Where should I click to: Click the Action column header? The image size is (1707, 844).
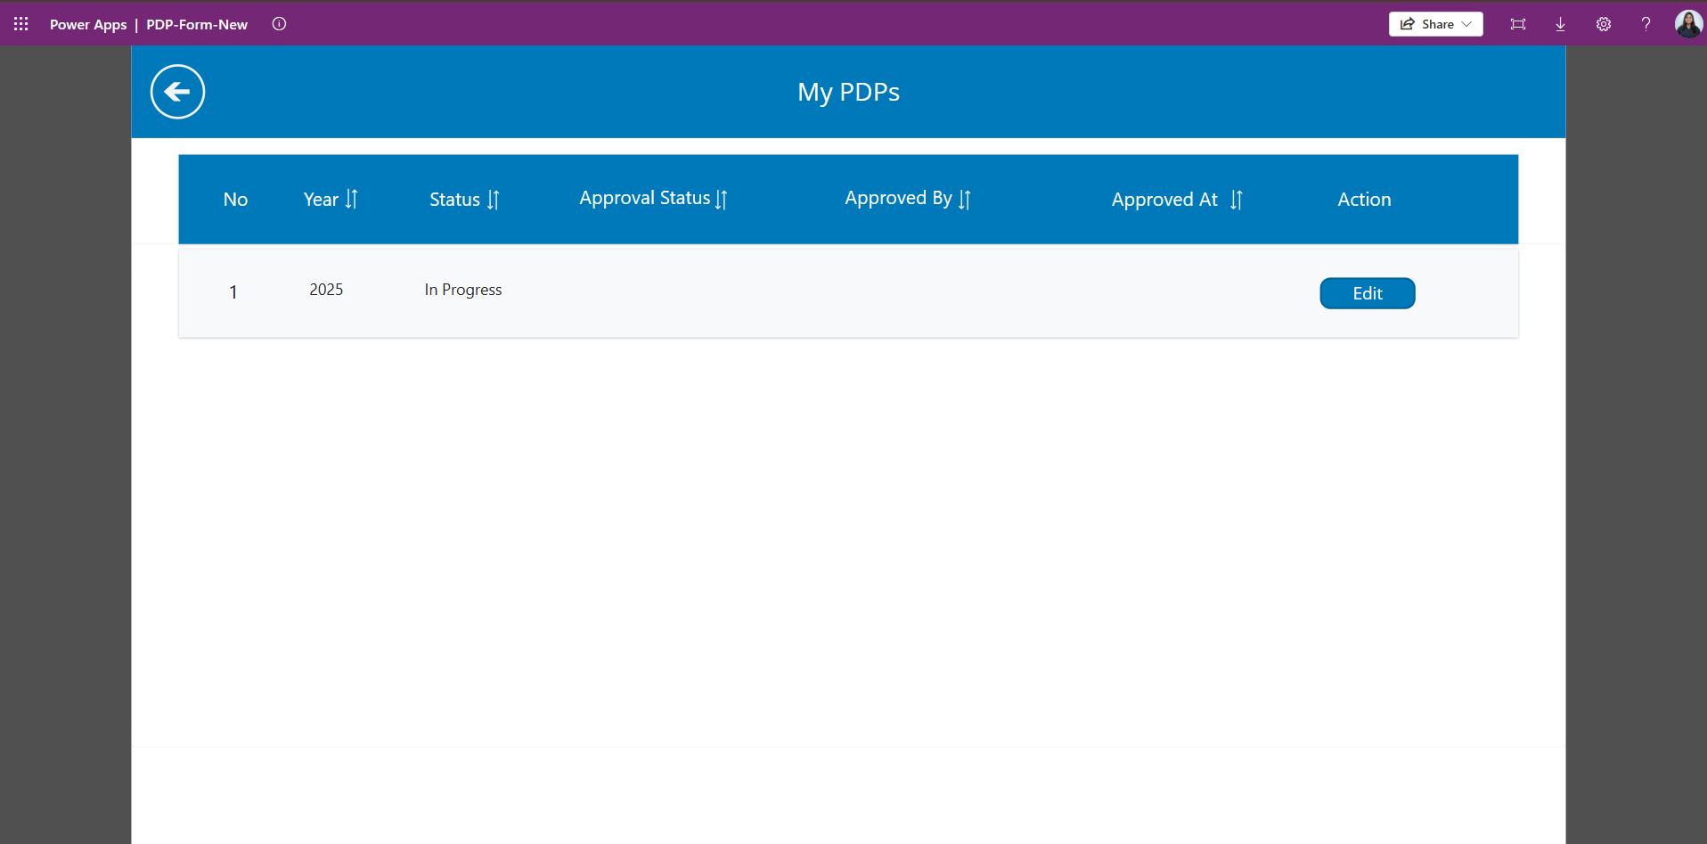click(x=1363, y=200)
